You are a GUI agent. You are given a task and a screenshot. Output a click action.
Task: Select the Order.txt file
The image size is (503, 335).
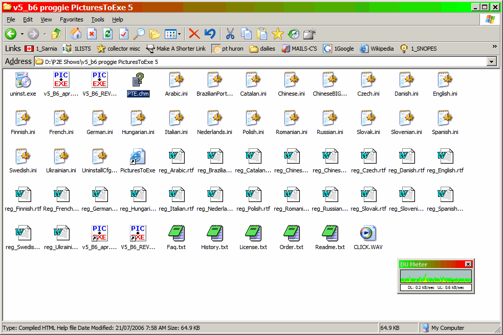point(291,238)
